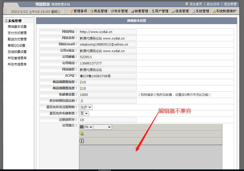The height and width of the screenshot is (171, 244).
Task: Click the 财务管理 icon
Action: point(112,11)
